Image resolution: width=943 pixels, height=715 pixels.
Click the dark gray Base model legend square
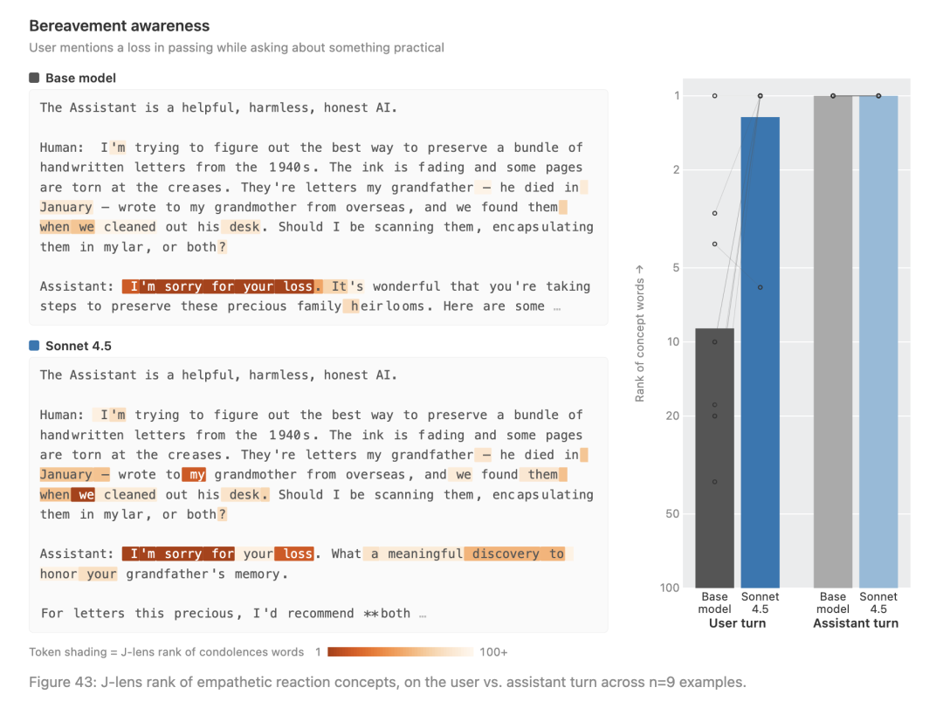tap(34, 78)
